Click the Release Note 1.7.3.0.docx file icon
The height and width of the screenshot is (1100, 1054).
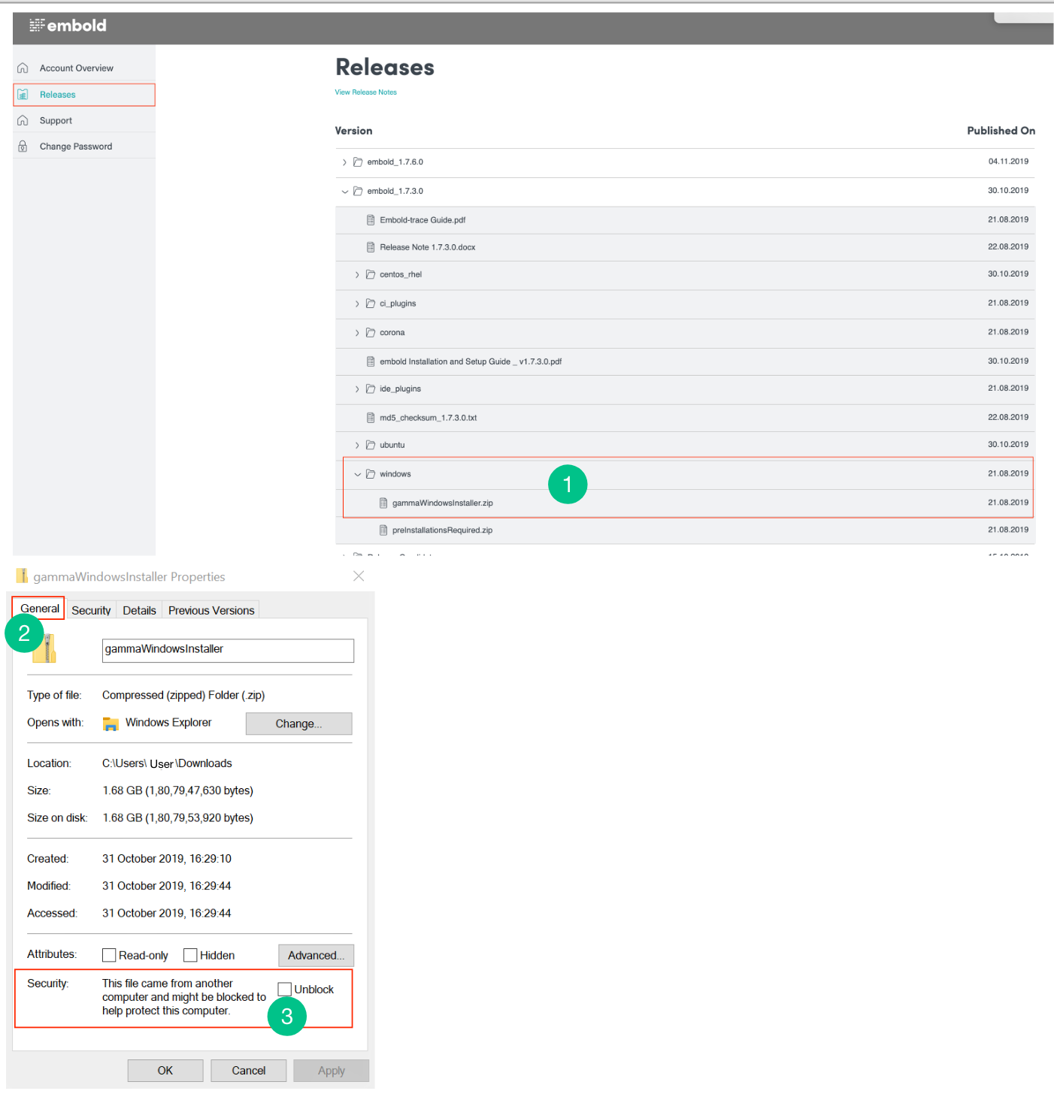(371, 247)
